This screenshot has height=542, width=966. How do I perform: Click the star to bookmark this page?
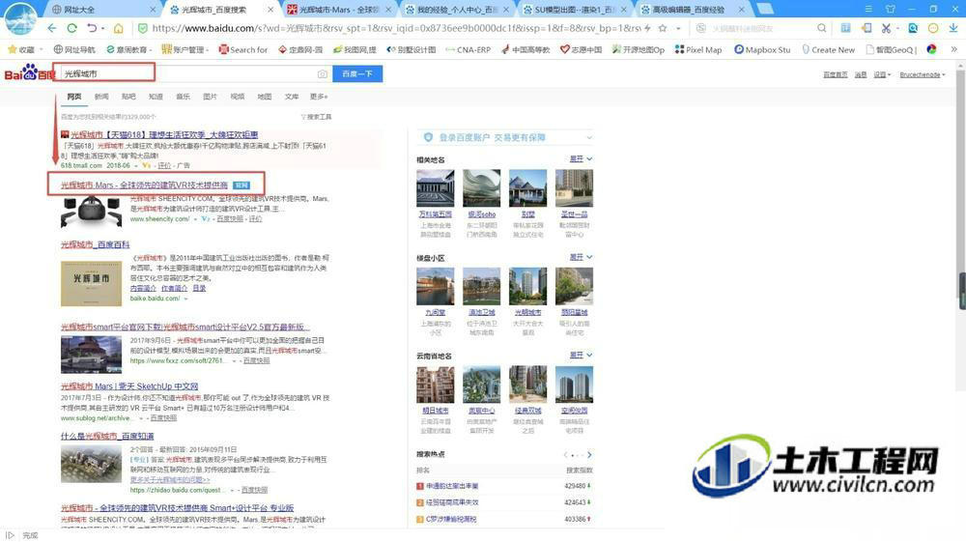coord(663,28)
